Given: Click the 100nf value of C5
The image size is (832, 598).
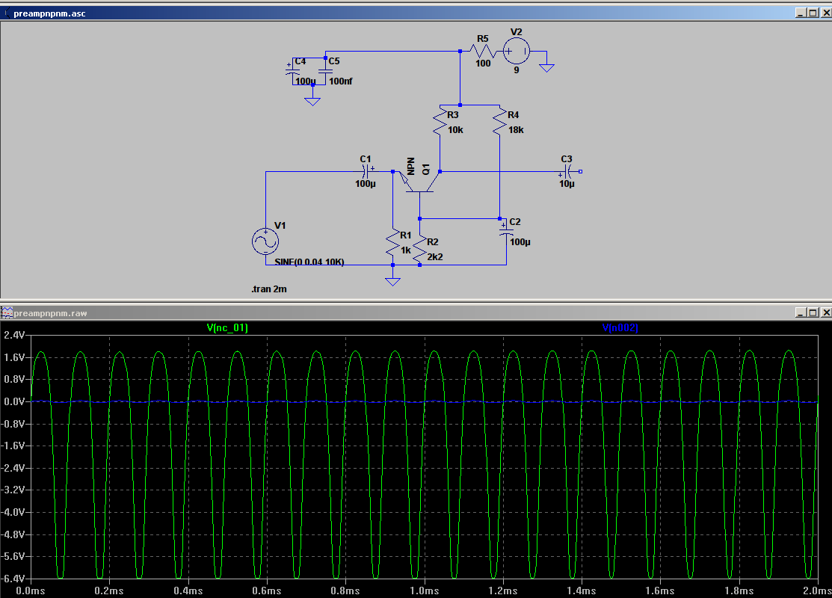Looking at the screenshot, I should click(x=341, y=81).
